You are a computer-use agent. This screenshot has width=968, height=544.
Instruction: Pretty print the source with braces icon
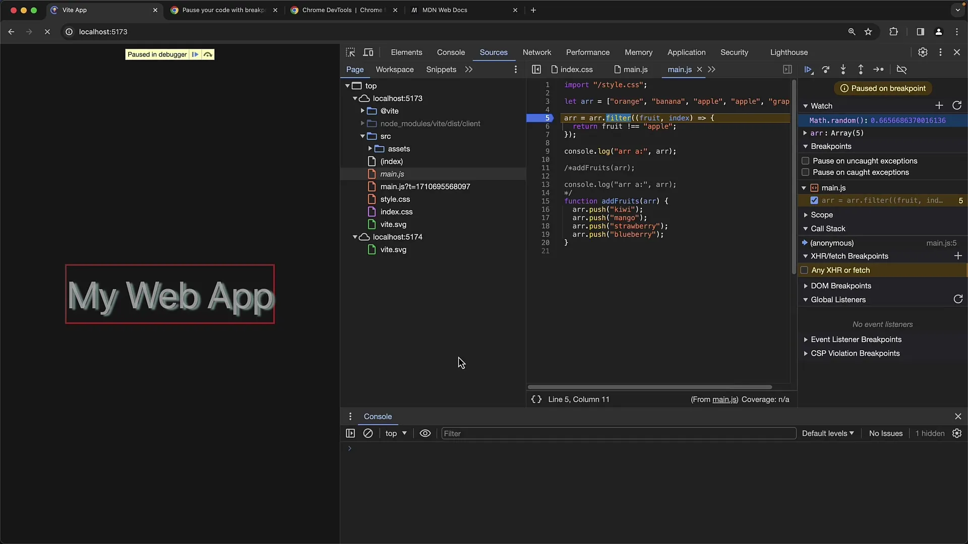pyautogui.click(x=536, y=399)
